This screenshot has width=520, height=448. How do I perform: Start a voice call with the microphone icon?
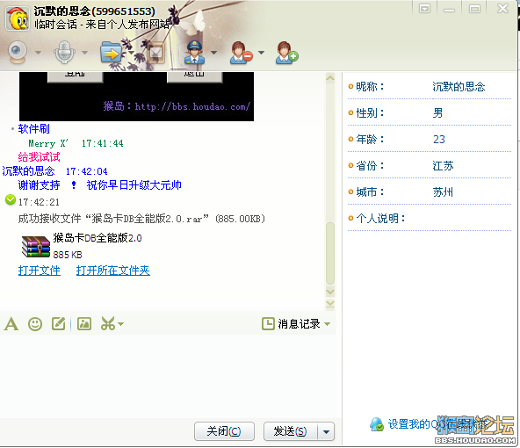click(x=64, y=52)
